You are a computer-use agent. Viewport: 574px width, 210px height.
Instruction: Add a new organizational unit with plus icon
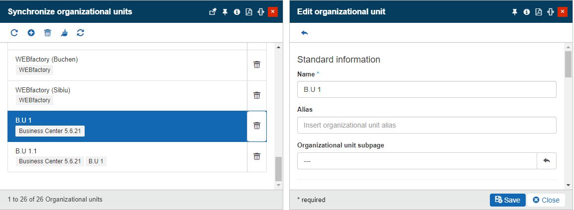pos(31,33)
